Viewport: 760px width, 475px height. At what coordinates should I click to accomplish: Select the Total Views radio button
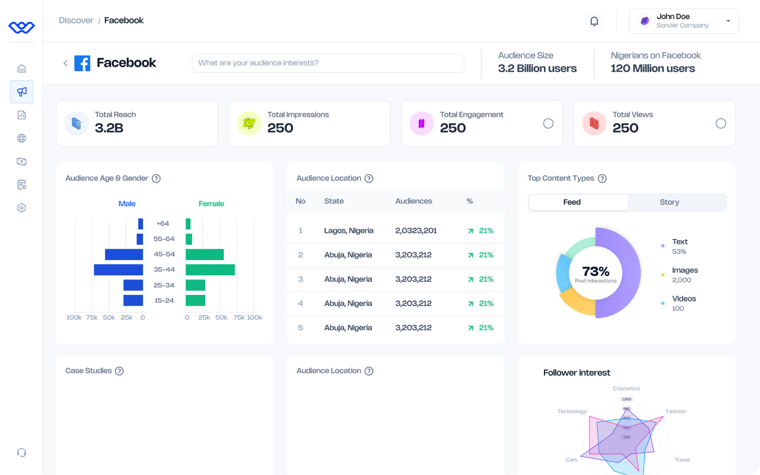coord(721,123)
